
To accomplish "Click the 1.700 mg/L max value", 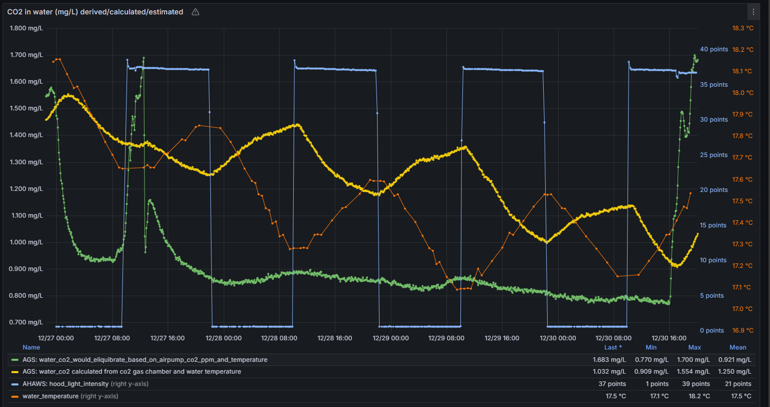I will click(x=693, y=360).
